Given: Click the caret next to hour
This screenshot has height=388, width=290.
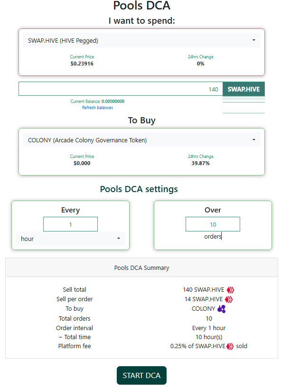Looking at the screenshot, I should (x=119, y=239).
